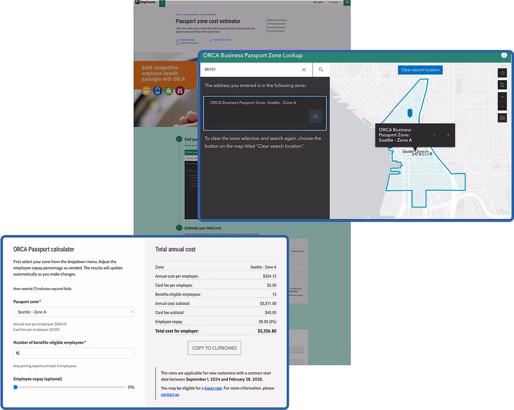The height and width of the screenshot is (410, 514).
Task: Open the English language selector
Action: [318, 2]
